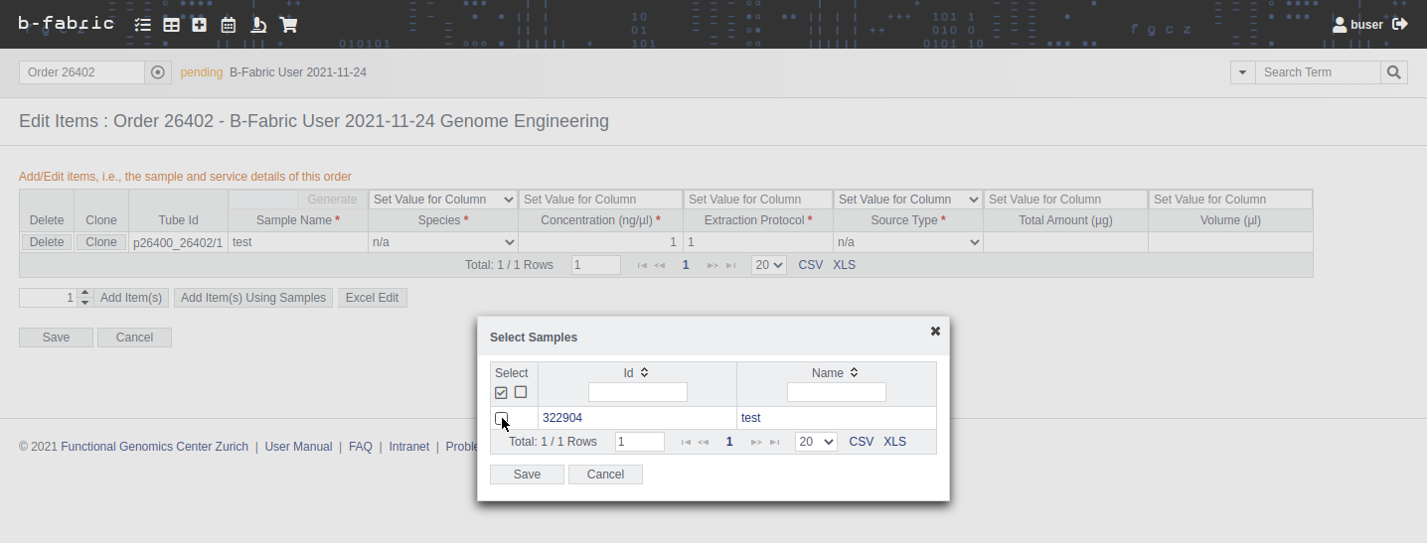Expand the Source Type dropdown in the row

pos(908,242)
